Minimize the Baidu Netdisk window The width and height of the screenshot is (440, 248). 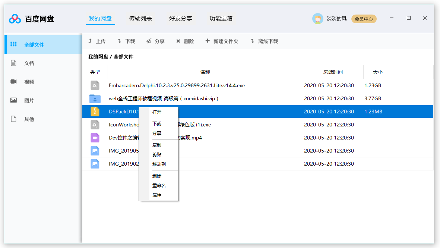pos(392,18)
